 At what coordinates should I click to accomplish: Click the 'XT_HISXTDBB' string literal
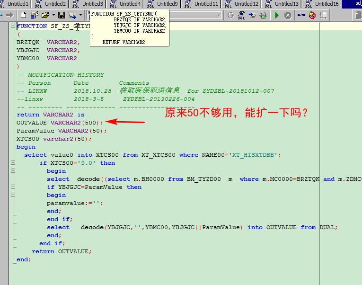[253, 155]
